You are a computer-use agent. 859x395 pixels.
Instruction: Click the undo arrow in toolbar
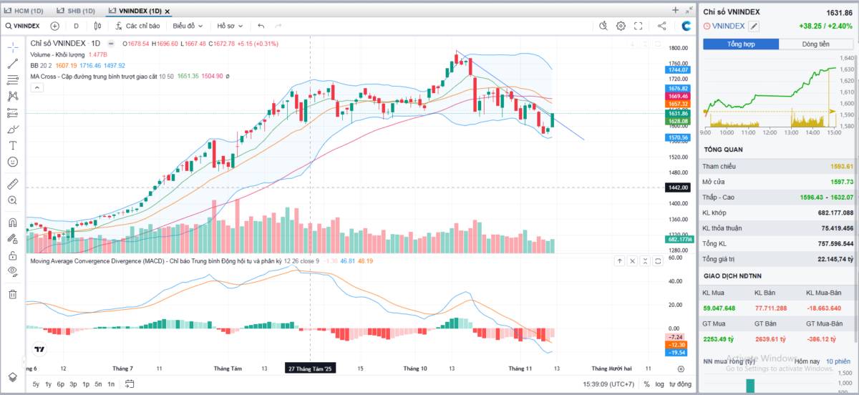coord(261,26)
